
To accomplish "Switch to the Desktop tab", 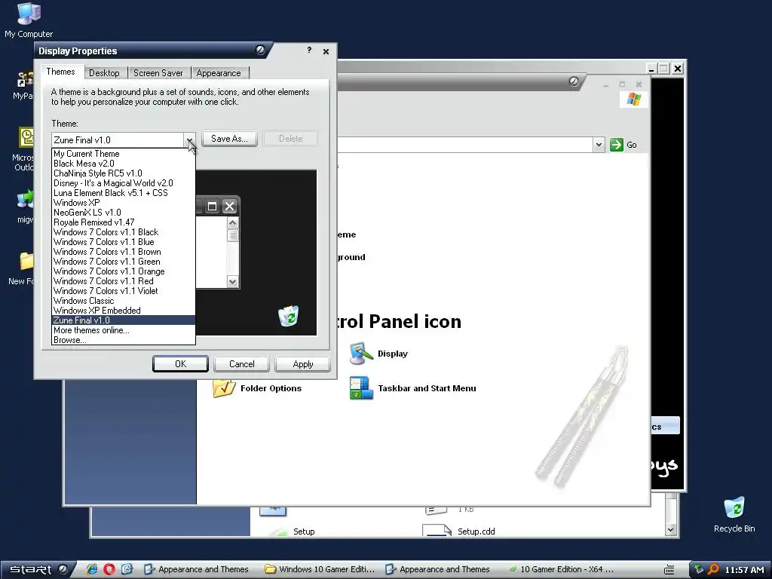I will coord(104,73).
